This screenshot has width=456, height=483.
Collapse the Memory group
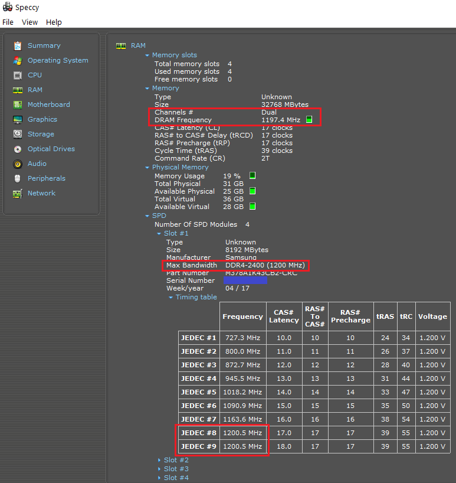[x=147, y=89]
